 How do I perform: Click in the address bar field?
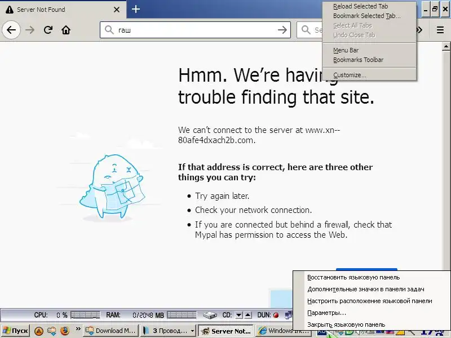[x=195, y=30]
